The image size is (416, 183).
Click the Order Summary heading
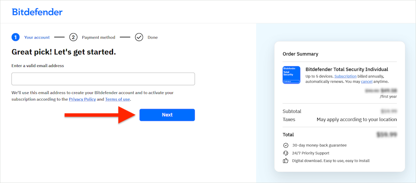301,54
